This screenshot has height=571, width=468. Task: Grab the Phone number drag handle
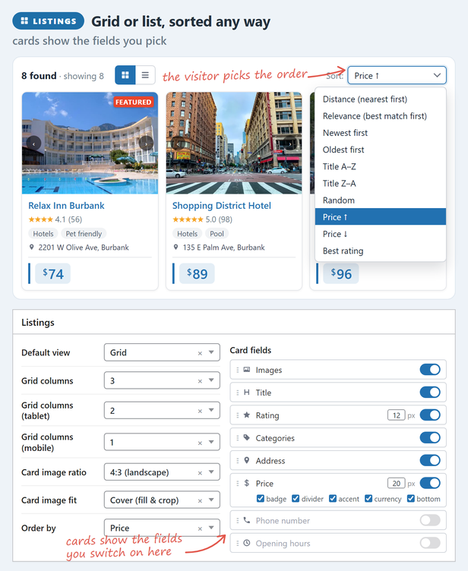point(237,520)
